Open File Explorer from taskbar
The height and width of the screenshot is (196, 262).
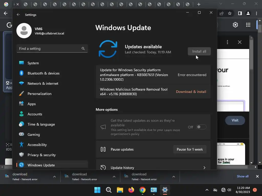click(120, 190)
